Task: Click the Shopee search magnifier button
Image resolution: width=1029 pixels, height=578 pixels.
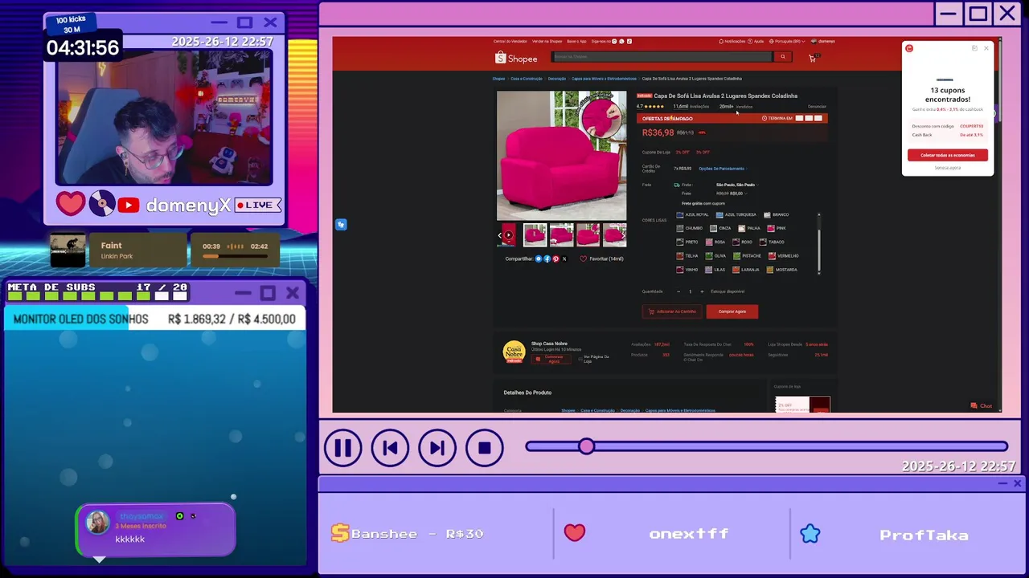Action: coord(783,57)
